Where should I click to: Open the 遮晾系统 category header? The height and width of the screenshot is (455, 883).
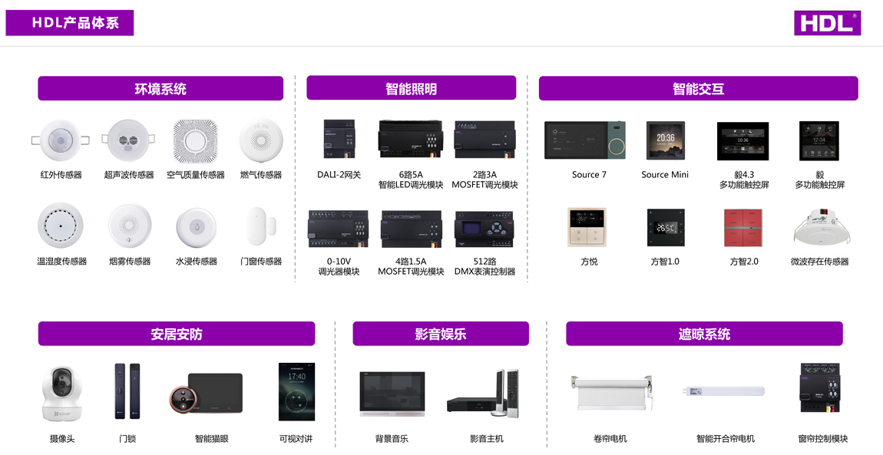pos(704,334)
